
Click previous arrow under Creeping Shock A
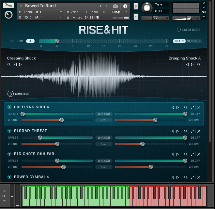[x=187, y=64]
